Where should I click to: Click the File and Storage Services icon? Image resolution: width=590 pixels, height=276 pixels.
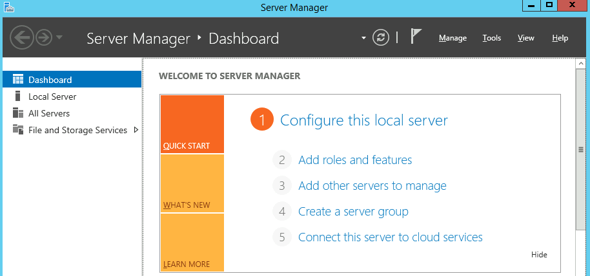pos(18,130)
